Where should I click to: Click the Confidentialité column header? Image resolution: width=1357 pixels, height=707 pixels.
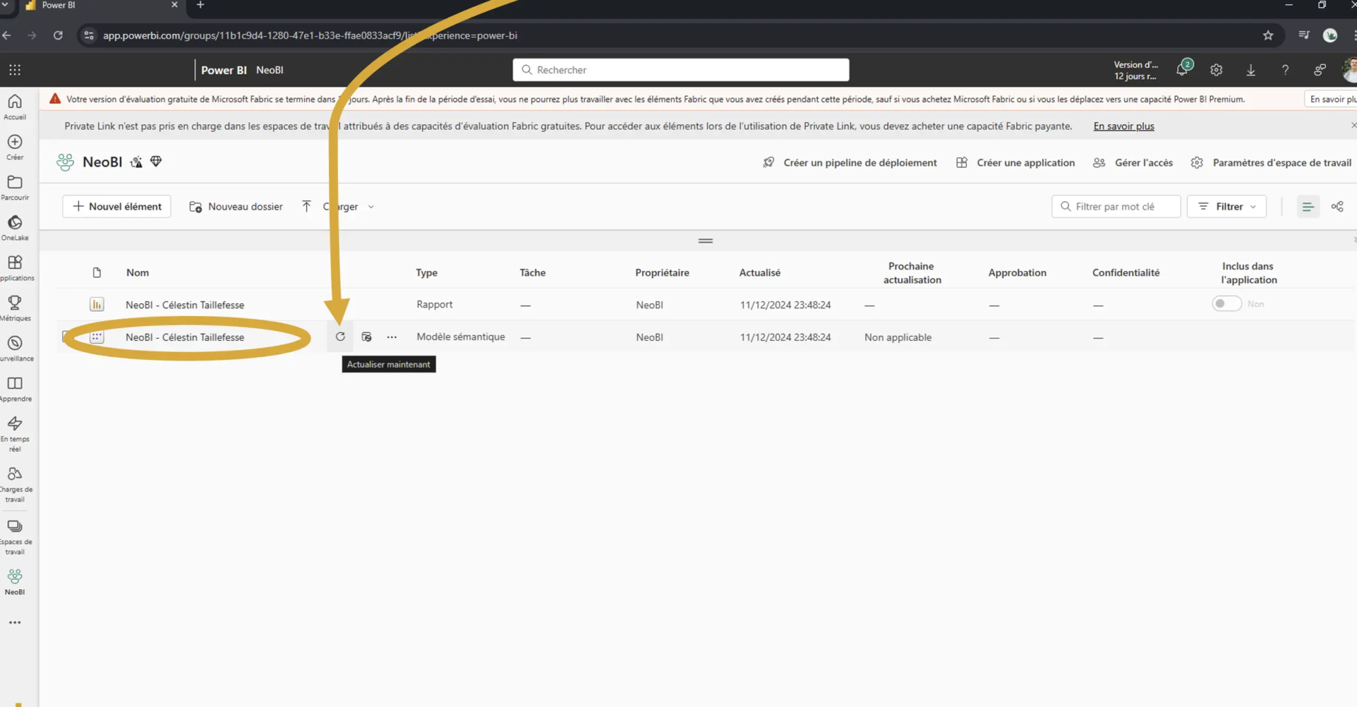1126,272
